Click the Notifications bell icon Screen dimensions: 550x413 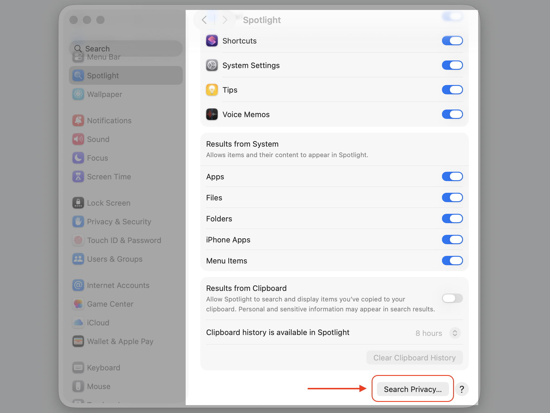[78, 120]
